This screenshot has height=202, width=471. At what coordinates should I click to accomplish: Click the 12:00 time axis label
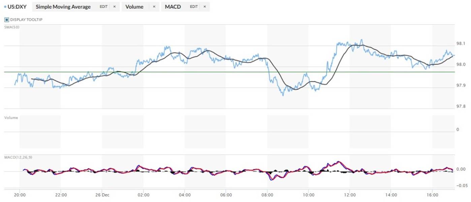[x=350, y=195]
